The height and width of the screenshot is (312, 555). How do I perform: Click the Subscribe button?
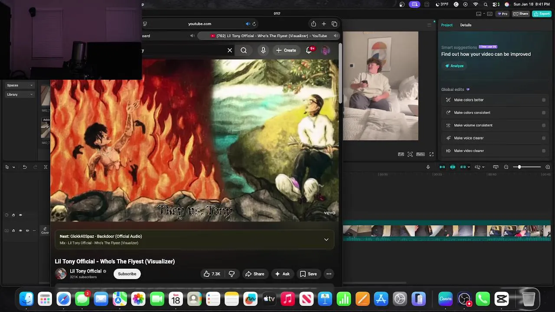tap(127, 274)
